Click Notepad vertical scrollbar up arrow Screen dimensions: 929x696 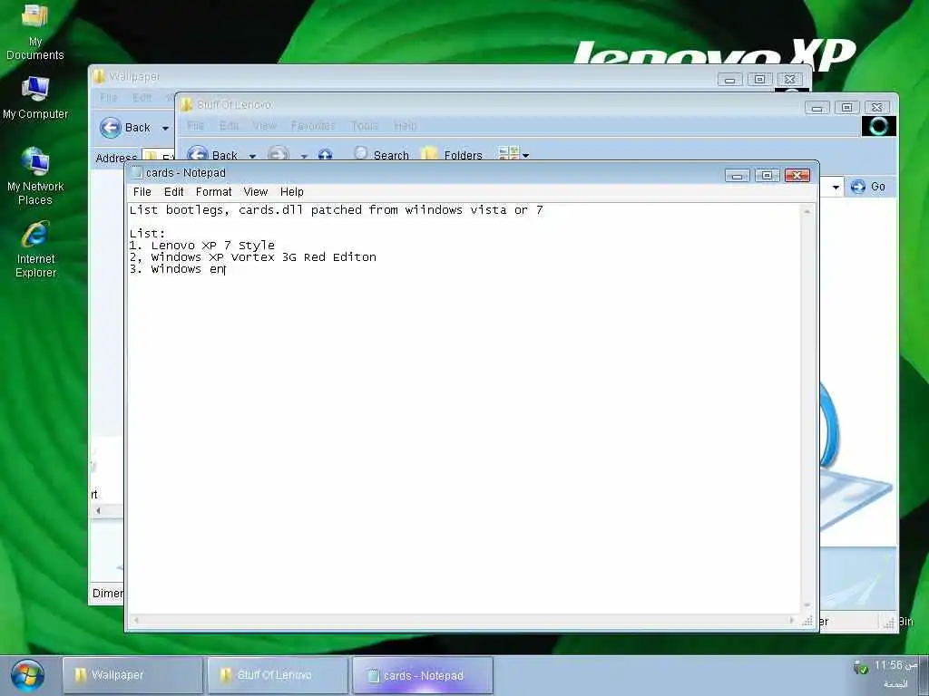pos(807,211)
